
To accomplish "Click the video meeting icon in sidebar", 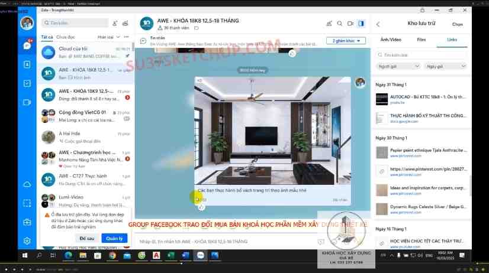I will point(27,102).
